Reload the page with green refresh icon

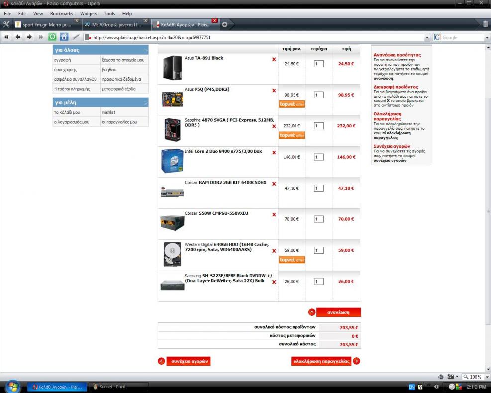point(52,37)
